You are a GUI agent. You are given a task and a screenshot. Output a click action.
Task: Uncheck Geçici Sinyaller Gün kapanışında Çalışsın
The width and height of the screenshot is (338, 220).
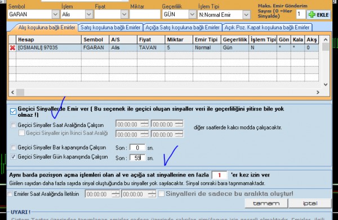pos(14,157)
